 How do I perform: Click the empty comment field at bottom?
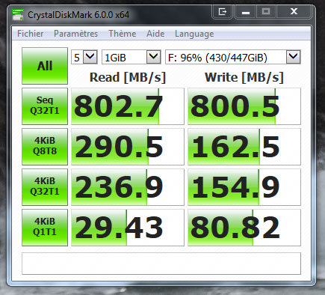tap(161, 264)
